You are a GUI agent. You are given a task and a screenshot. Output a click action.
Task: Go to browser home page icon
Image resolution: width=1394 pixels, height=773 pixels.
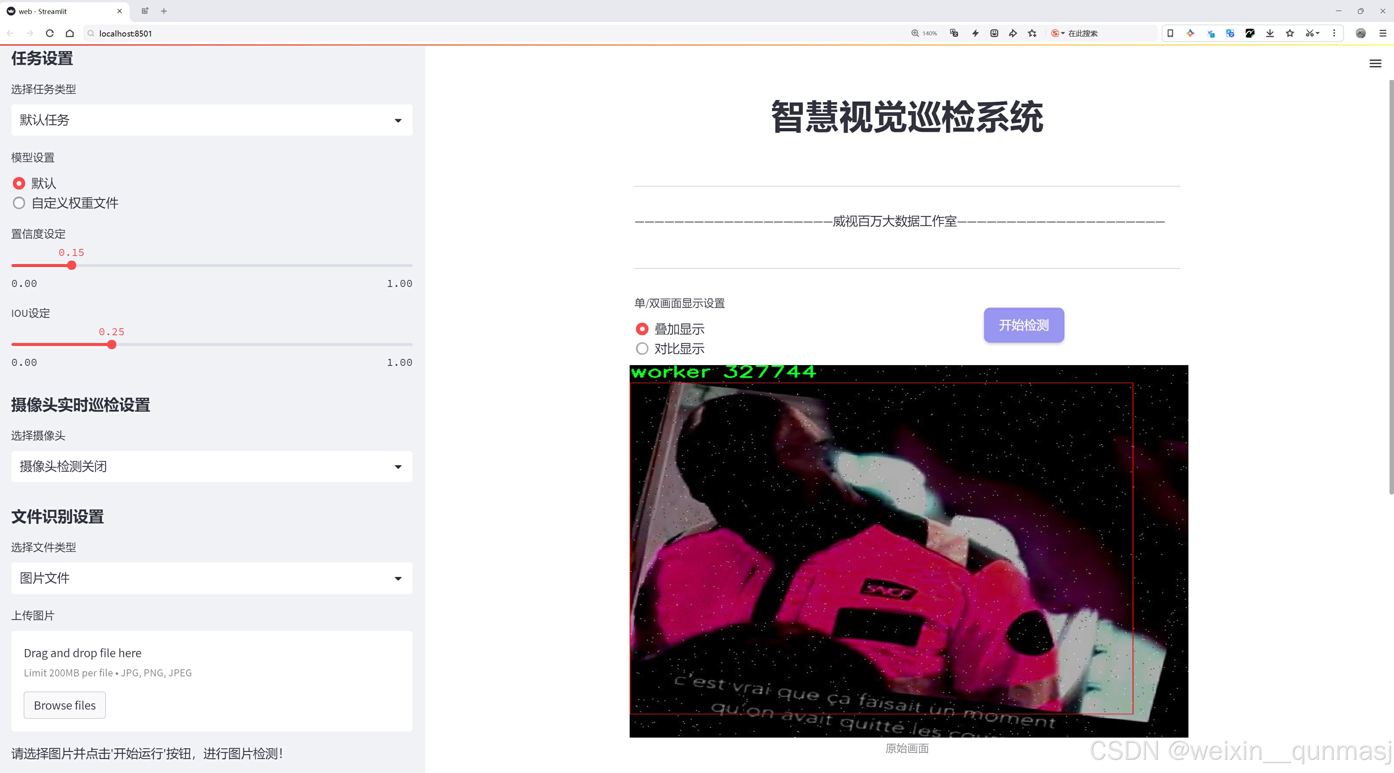tap(70, 34)
